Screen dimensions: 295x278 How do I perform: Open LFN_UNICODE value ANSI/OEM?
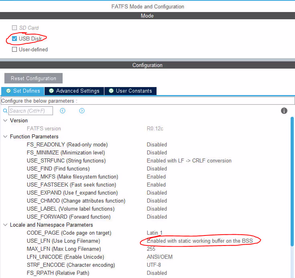tap(160, 257)
